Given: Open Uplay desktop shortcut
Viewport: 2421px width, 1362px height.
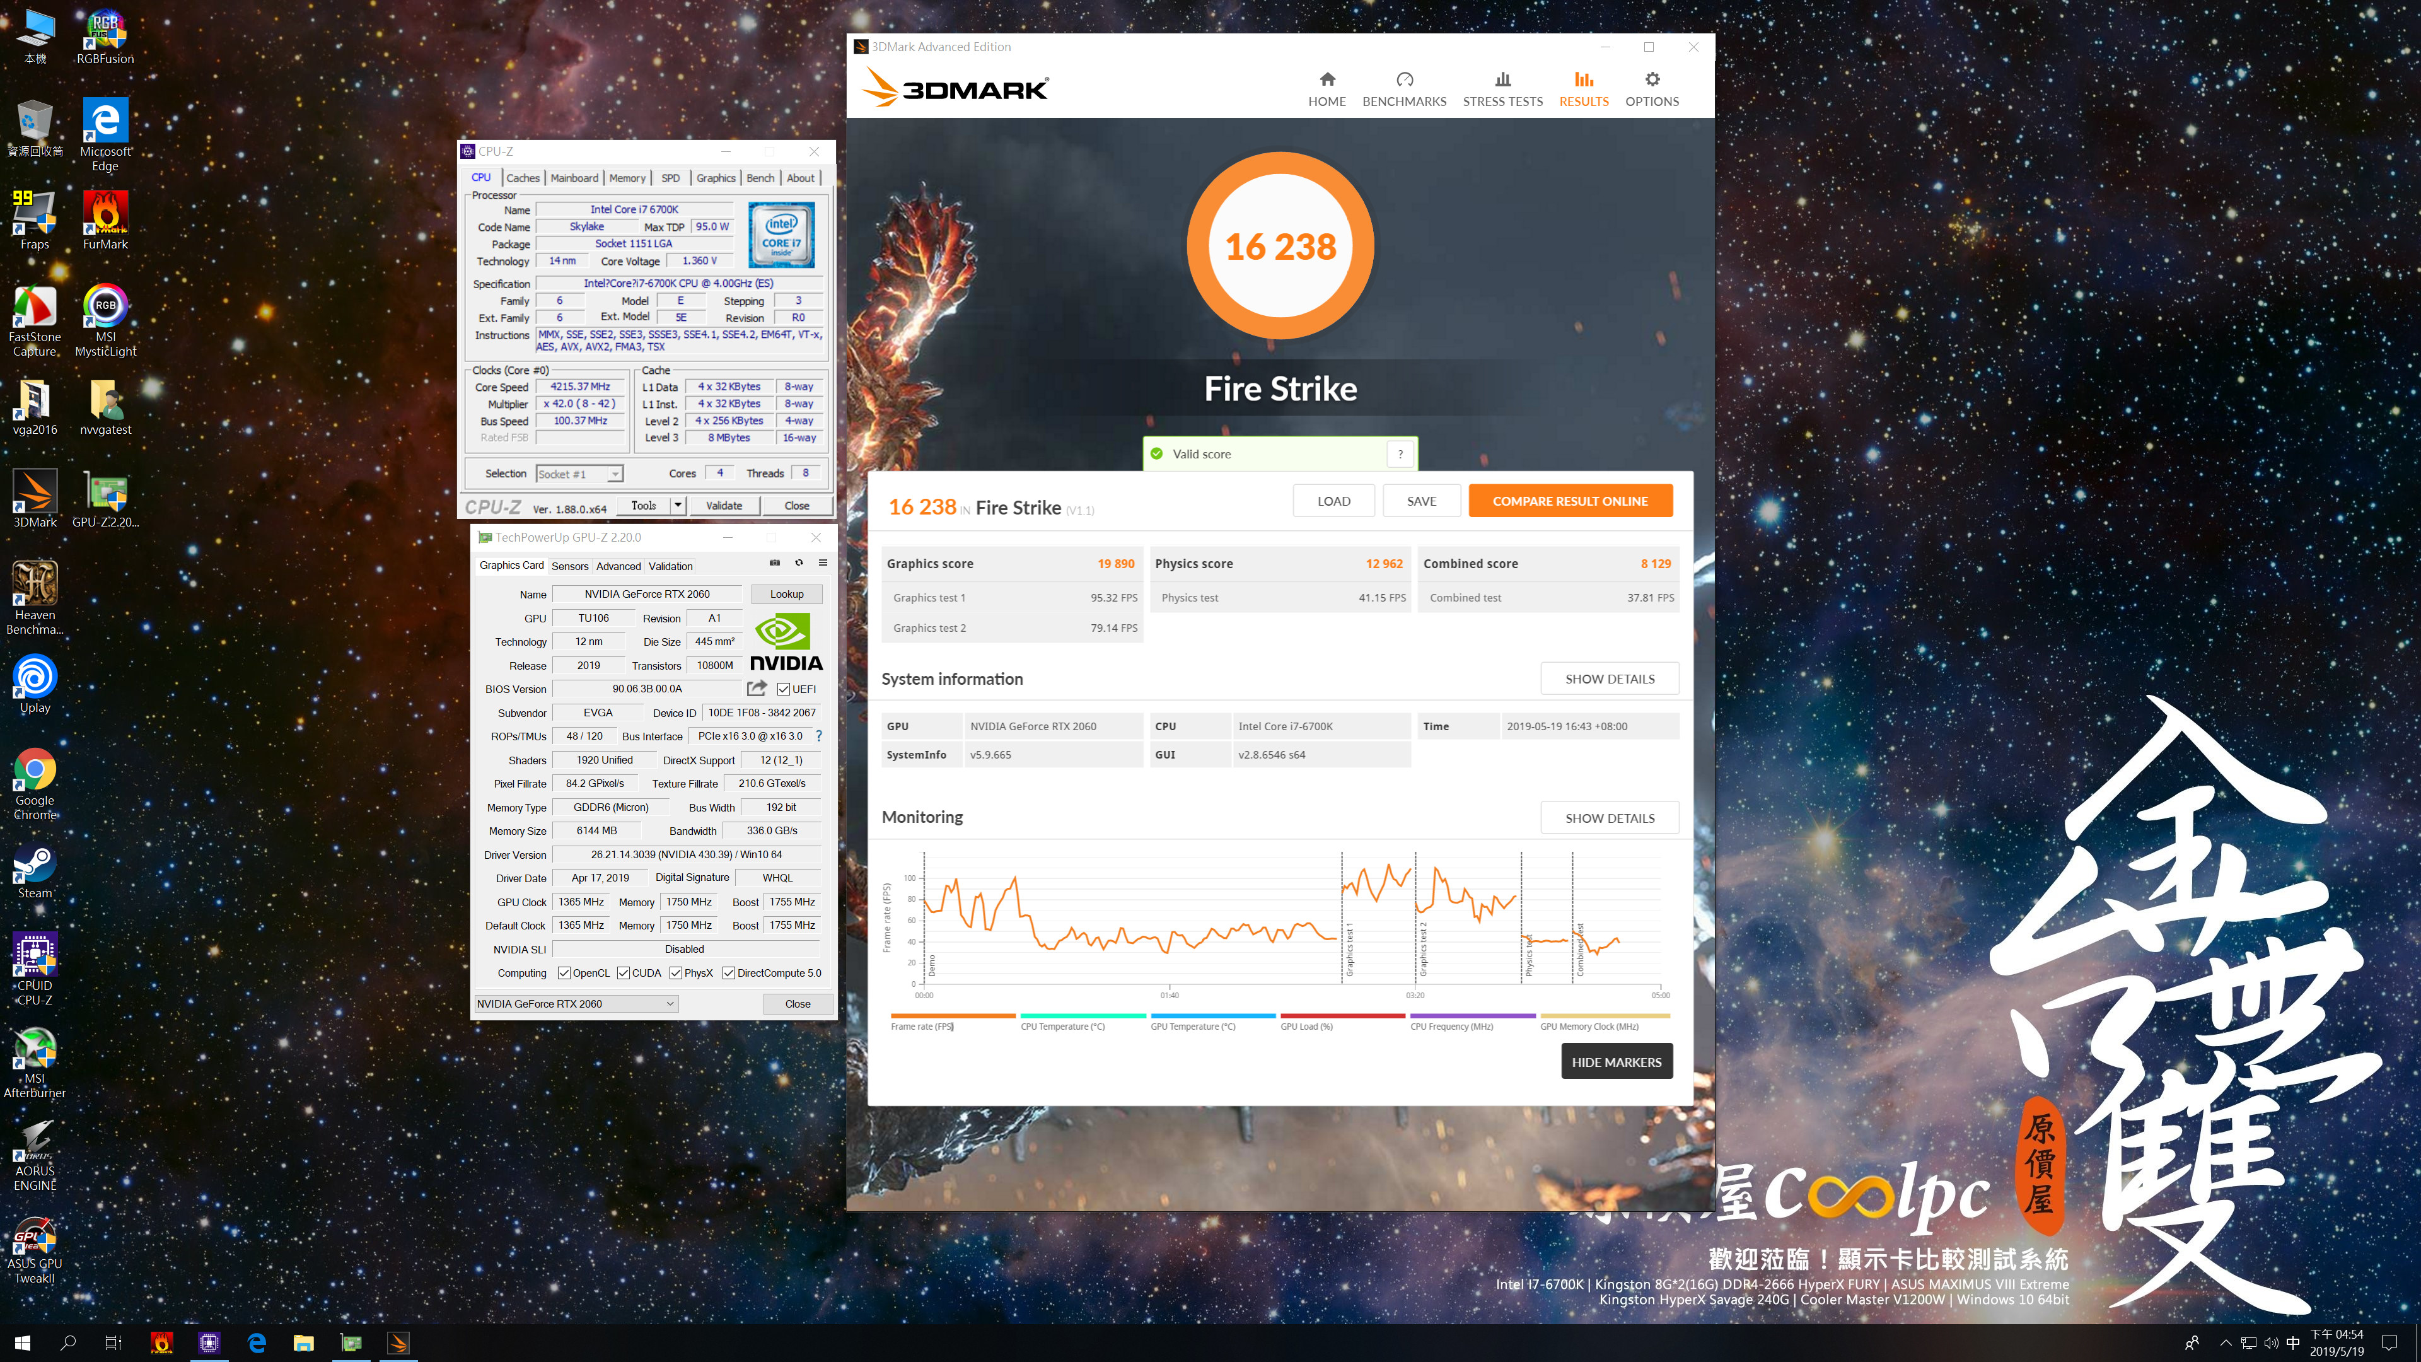Looking at the screenshot, I should click(x=35, y=684).
